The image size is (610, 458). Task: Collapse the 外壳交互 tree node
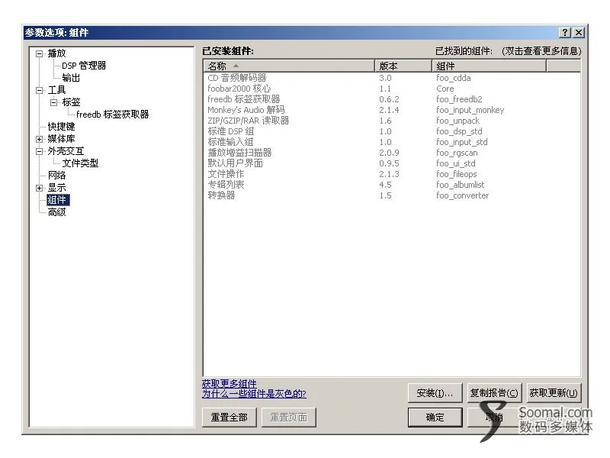point(40,151)
